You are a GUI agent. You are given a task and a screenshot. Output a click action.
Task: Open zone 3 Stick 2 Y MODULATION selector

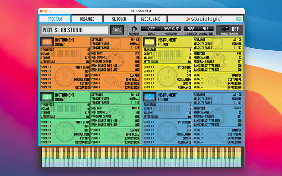coord(82,134)
